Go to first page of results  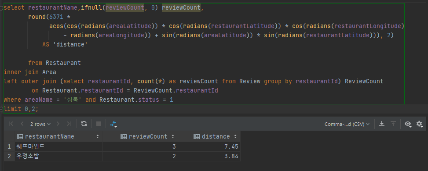[x=11, y=124]
